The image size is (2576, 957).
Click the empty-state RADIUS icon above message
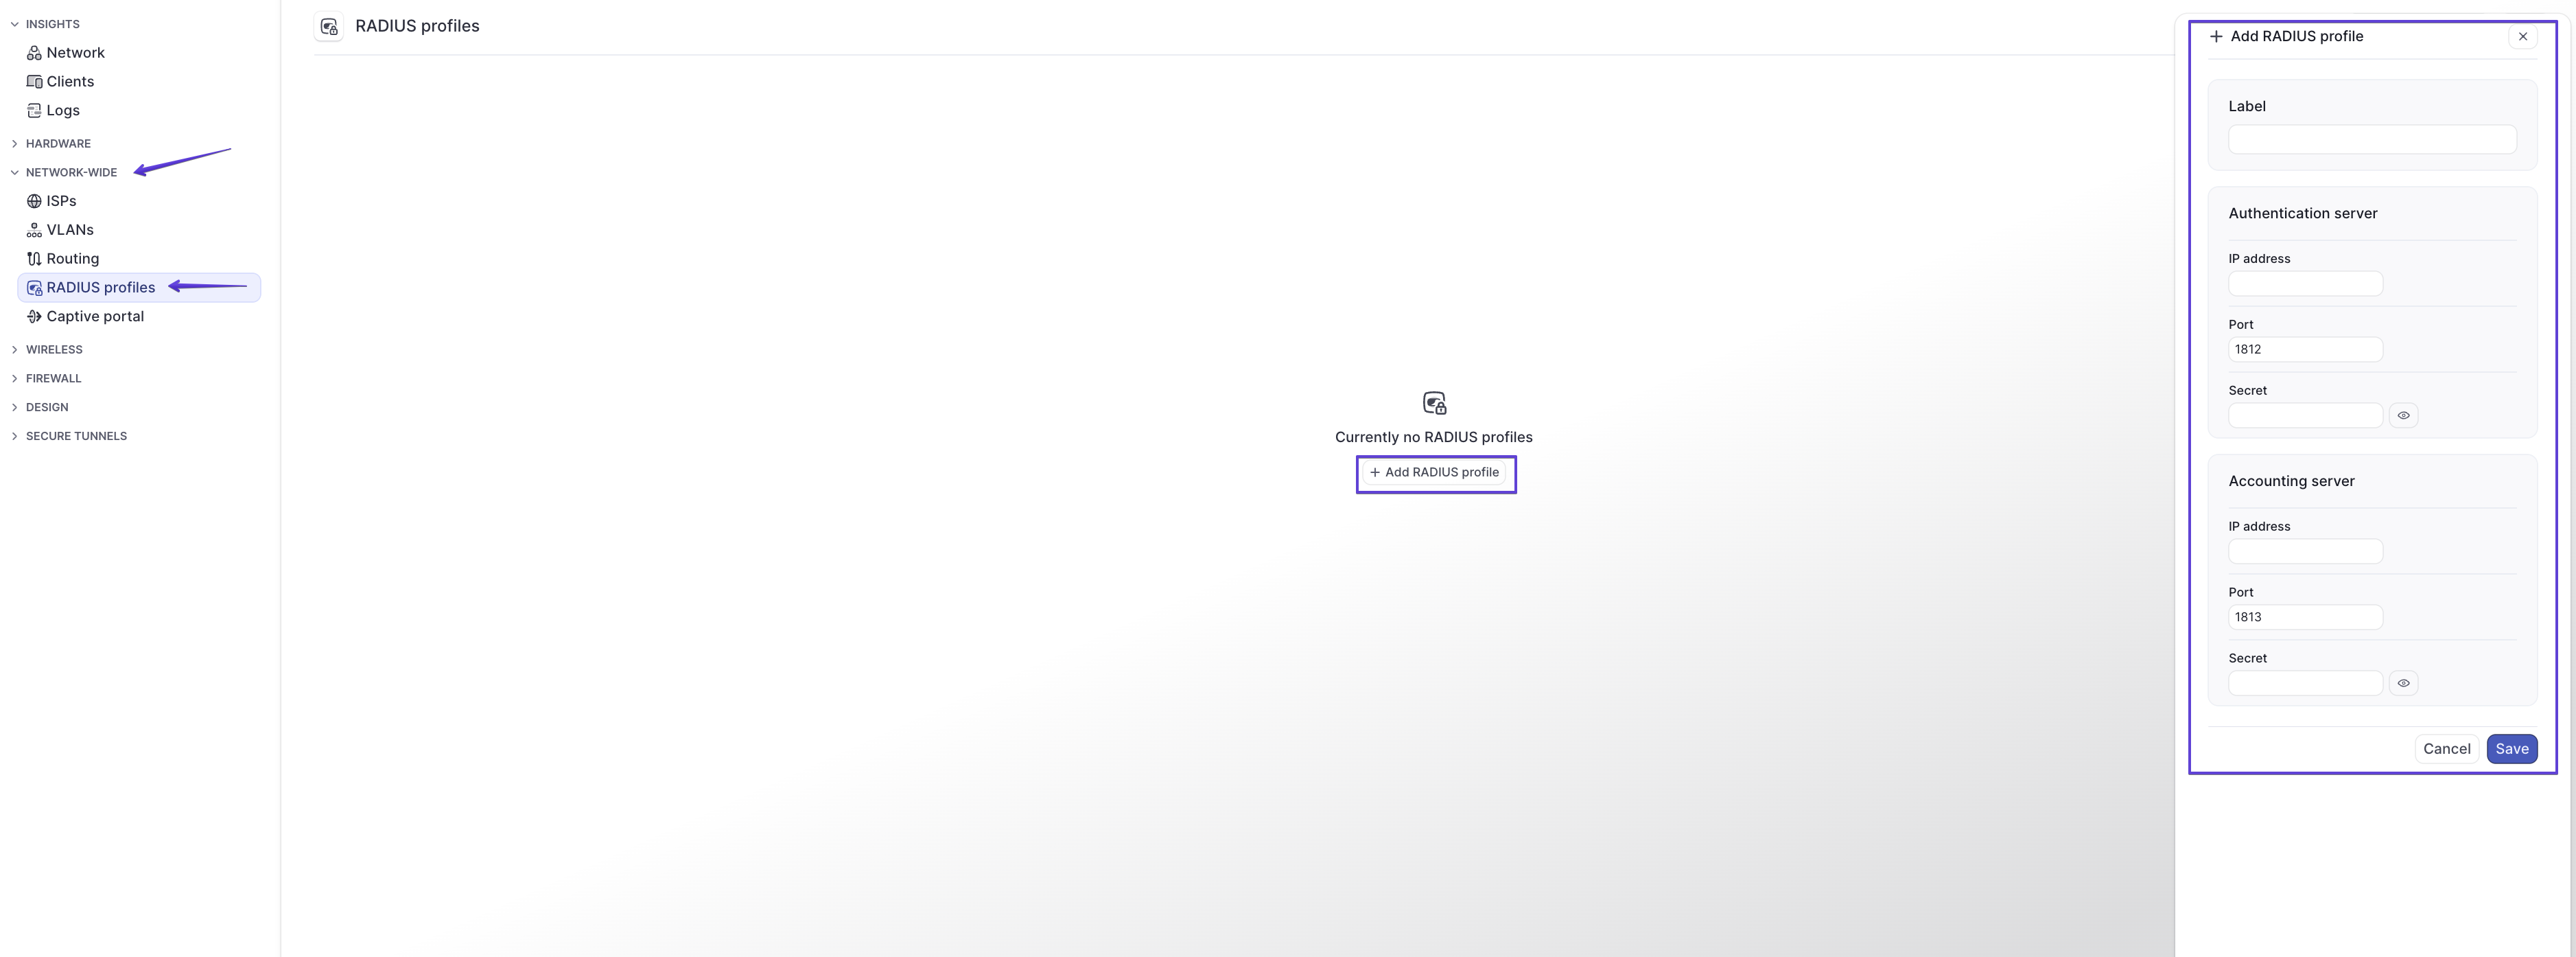pyautogui.click(x=1434, y=403)
